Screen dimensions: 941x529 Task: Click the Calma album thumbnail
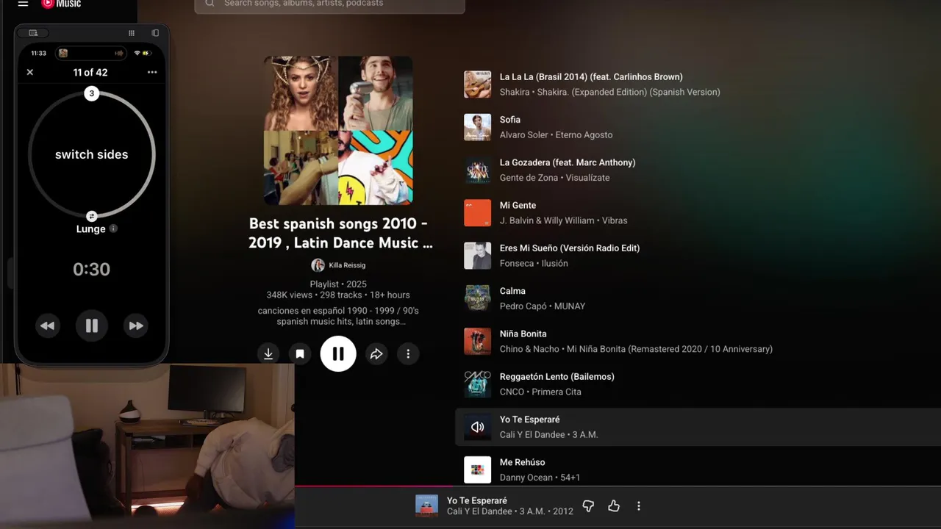click(x=478, y=299)
